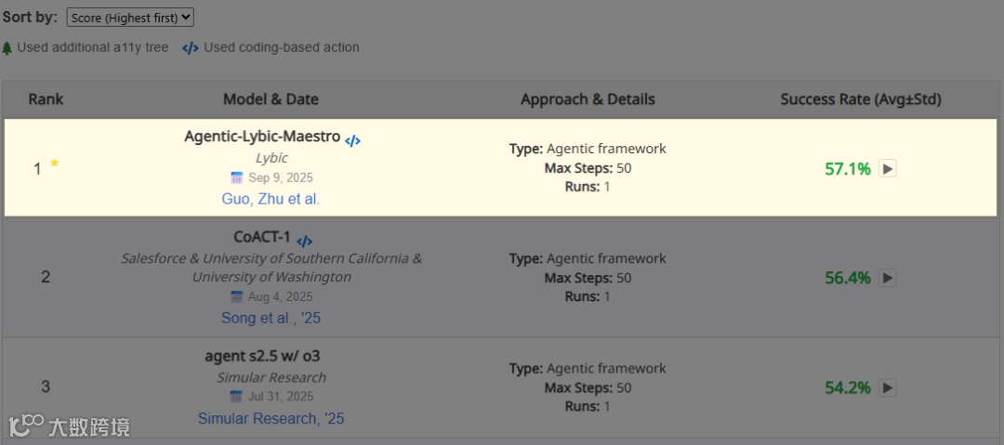This screenshot has width=1004, height=445.
Task: Expand details arrow beside 57.1% score
Action: [888, 169]
